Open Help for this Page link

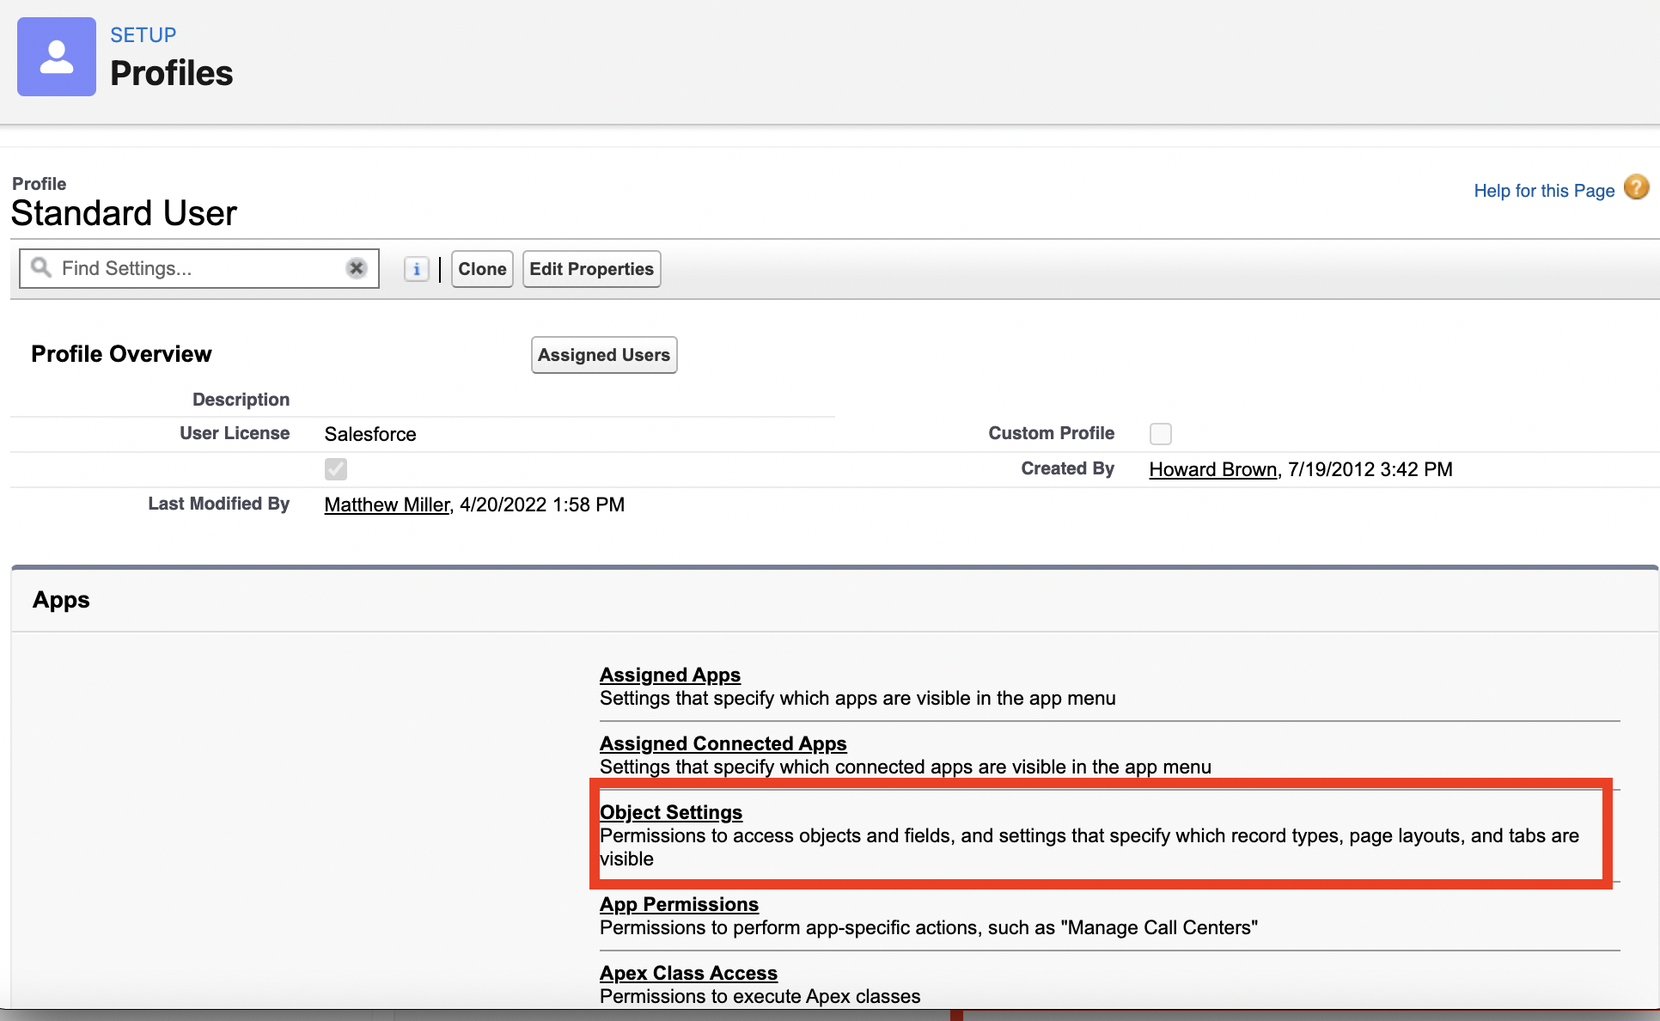tap(1544, 191)
